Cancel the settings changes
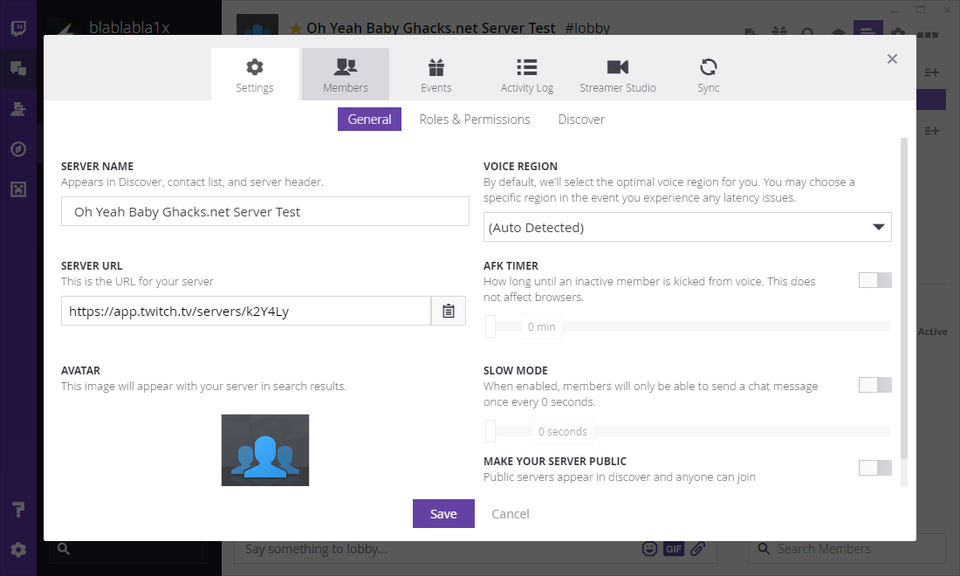 click(510, 513)
